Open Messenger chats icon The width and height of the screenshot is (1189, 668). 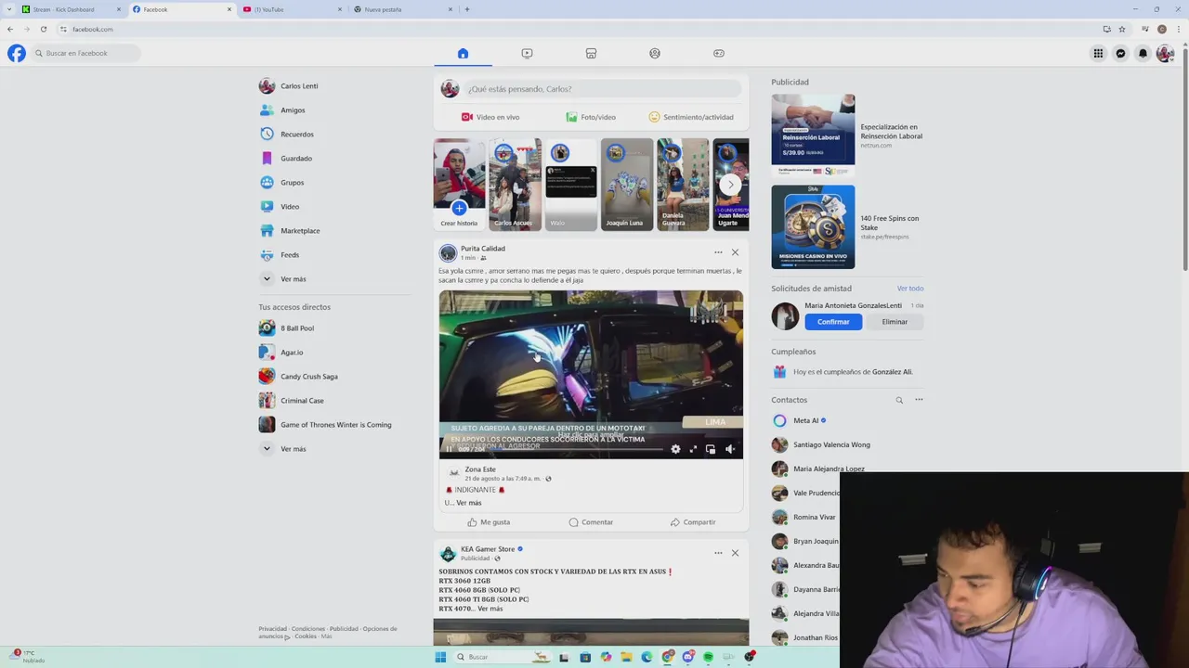(1120, 53)
